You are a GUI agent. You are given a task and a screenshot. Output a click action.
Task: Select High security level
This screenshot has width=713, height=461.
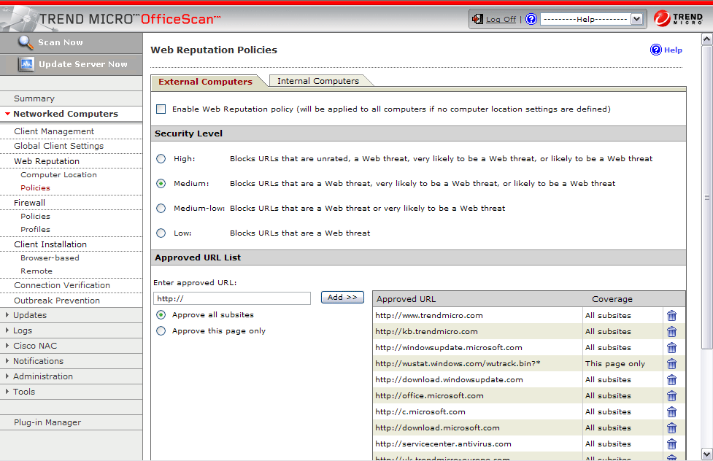pyautogui.click(x=161, y=159)
